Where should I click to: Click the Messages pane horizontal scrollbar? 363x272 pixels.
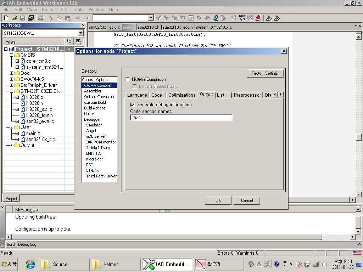pyautogui.click(x=167, y=237)
